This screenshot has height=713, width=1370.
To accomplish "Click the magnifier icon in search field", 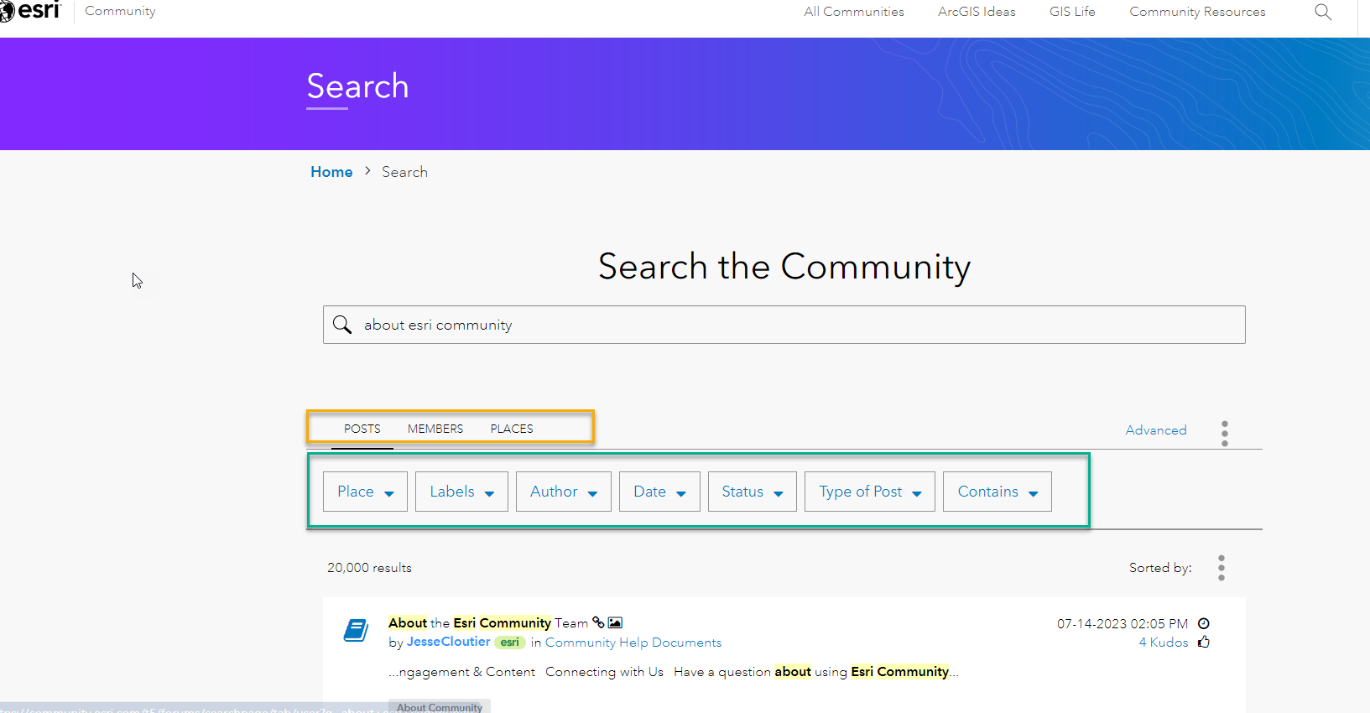I will (342, 325).
